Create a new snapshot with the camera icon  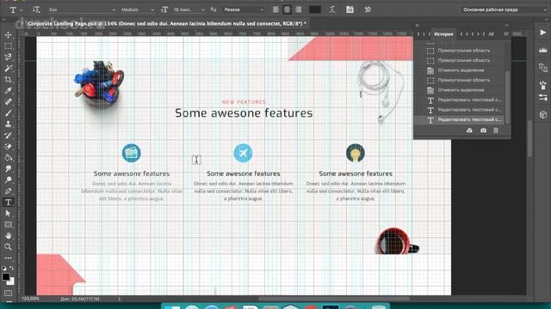484,130
